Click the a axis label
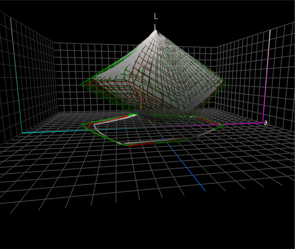The width and height of the screenshot is (295, 249). (266, 123)
